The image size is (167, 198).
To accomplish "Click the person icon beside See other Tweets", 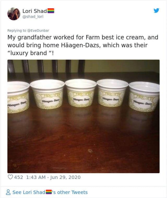I will click(x=8, y=192).
